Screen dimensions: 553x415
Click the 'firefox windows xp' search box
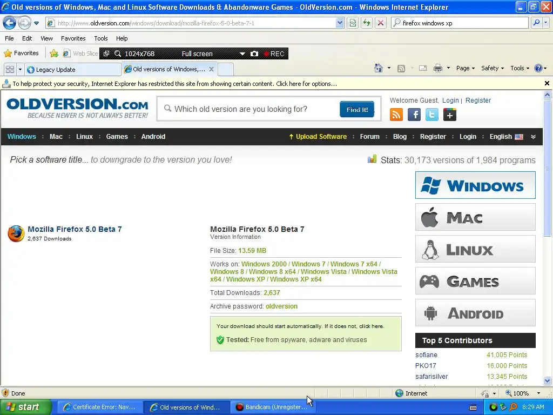point(460,23)
